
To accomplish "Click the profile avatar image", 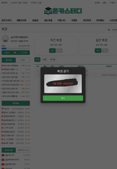I will (x=5, y=39).
